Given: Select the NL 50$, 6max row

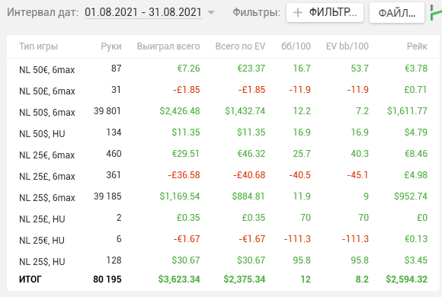Looking at the screenshot, I should (x=223, y=111).
